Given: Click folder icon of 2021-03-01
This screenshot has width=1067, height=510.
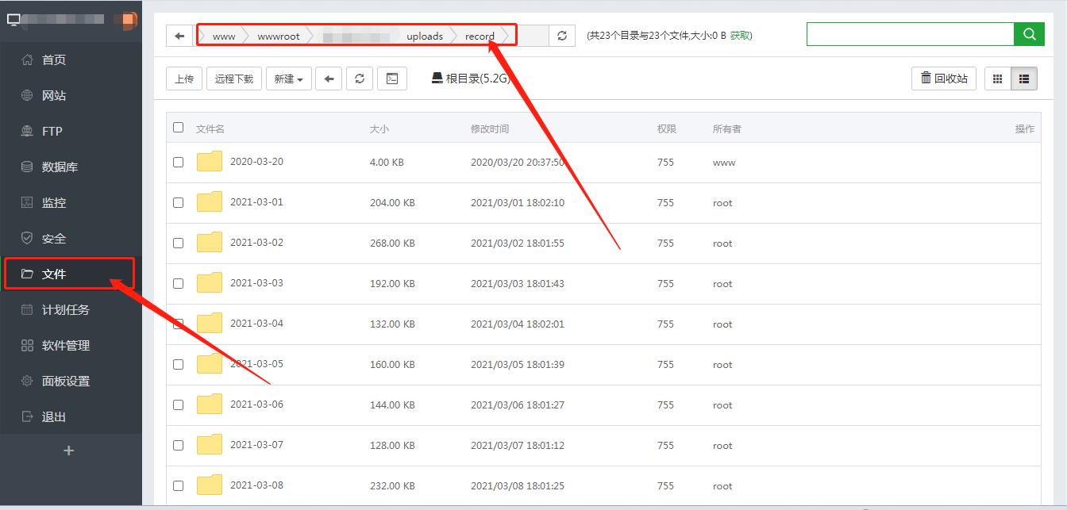Looking at the screenshot, I should [x=210, y=202].
